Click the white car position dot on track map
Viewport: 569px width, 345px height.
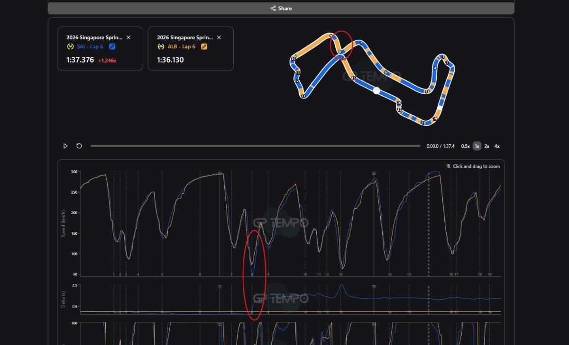(x=376, y=90)
